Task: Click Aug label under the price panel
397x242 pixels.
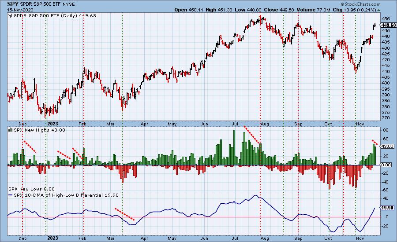Action: [265, 124]
